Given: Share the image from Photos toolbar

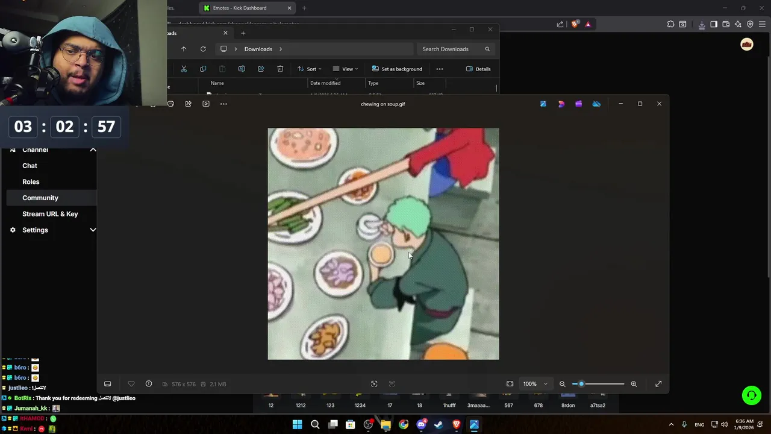Looking at the screenshot, I should click(189, 104).
